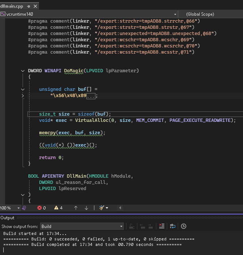Click the return 0 statement

coord(51,158)
